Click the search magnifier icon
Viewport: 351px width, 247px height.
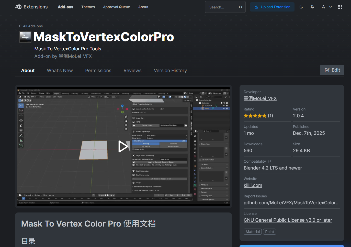pos(241,7)
